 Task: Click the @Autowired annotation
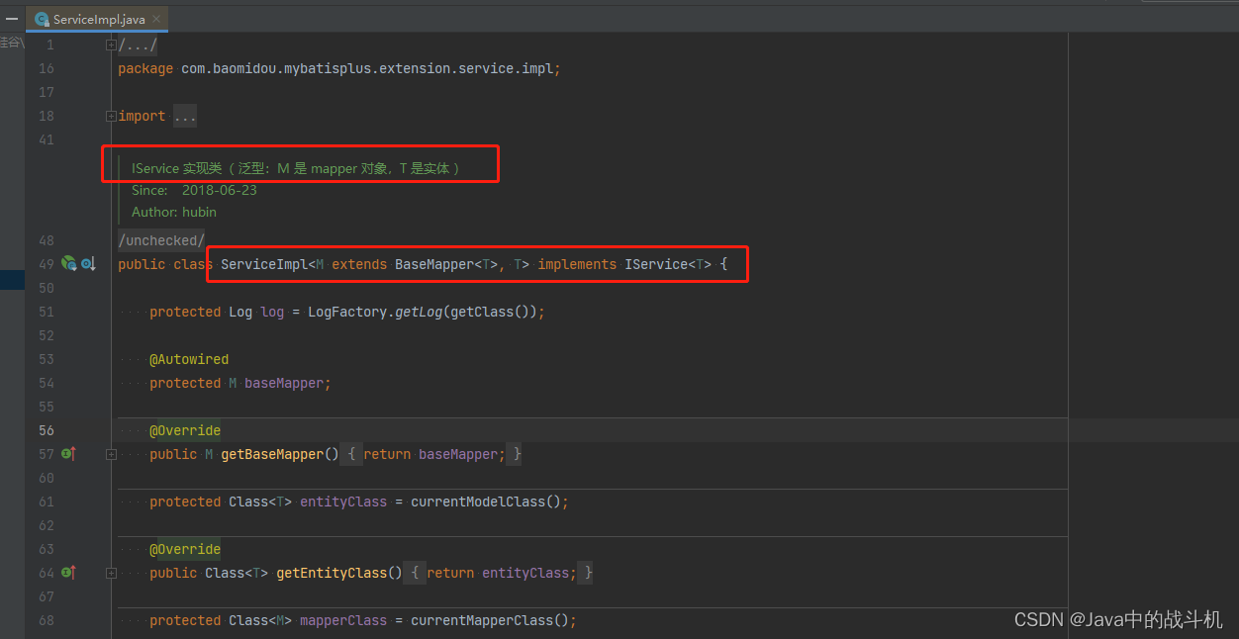click(189, 359)
